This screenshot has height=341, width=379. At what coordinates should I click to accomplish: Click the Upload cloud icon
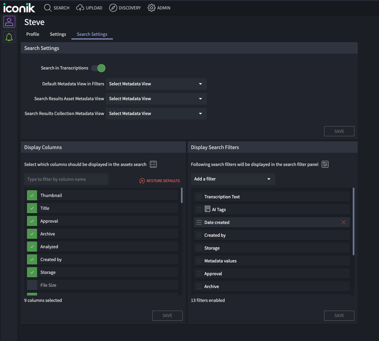(80, 7)
